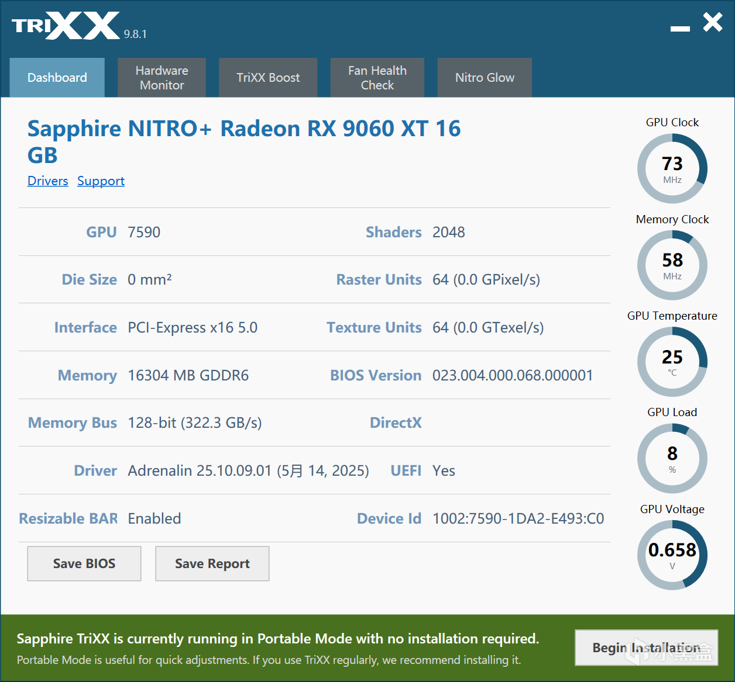Click the Memory Bus value 128-bit (322.3 GB/s)
The image size is (735, 682).
[x=195, y=423]
